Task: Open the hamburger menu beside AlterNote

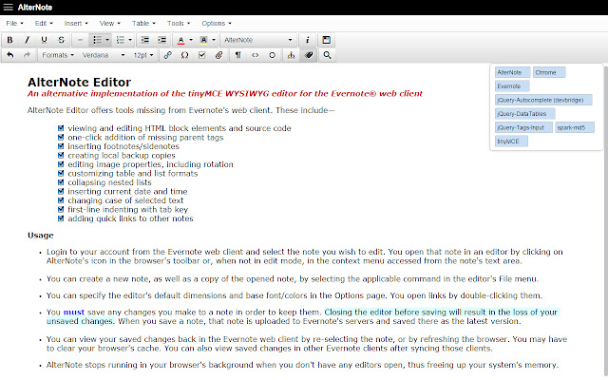Action: (x=9, y=7)
